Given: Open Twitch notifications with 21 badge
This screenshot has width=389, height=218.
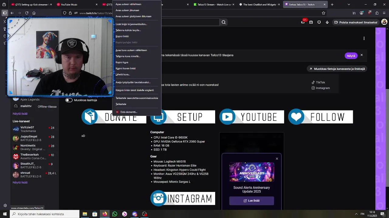Looking at the screenshot, I should (303, 22).
